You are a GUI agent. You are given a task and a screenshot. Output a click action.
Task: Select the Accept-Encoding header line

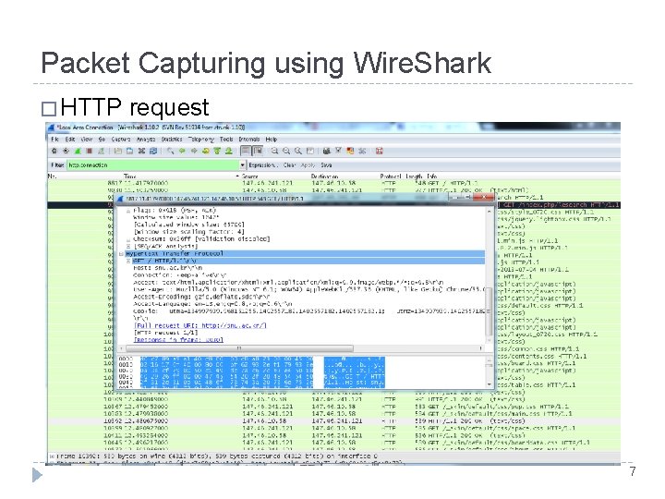click(x=201, y=297)
